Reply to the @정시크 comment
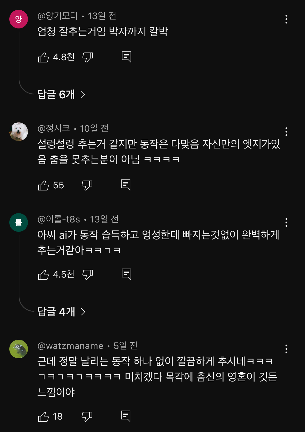This screenshot has width=305, height=432. click(126, 185)
